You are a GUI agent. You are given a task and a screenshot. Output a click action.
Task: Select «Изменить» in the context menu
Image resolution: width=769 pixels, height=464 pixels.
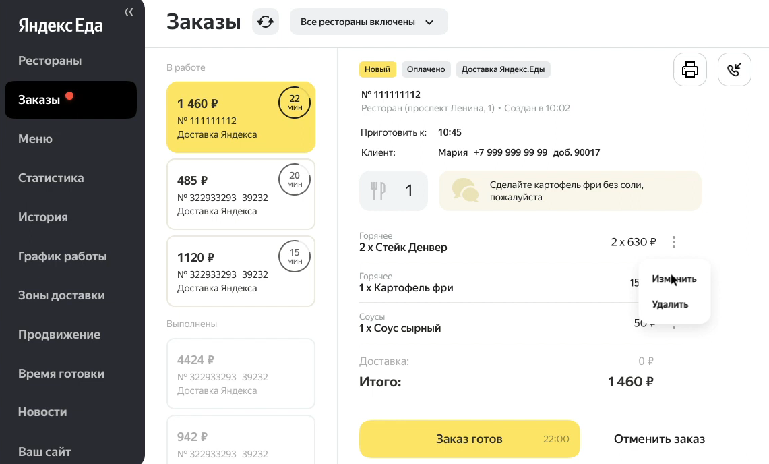pyautogui.click(x=674, y=279)
